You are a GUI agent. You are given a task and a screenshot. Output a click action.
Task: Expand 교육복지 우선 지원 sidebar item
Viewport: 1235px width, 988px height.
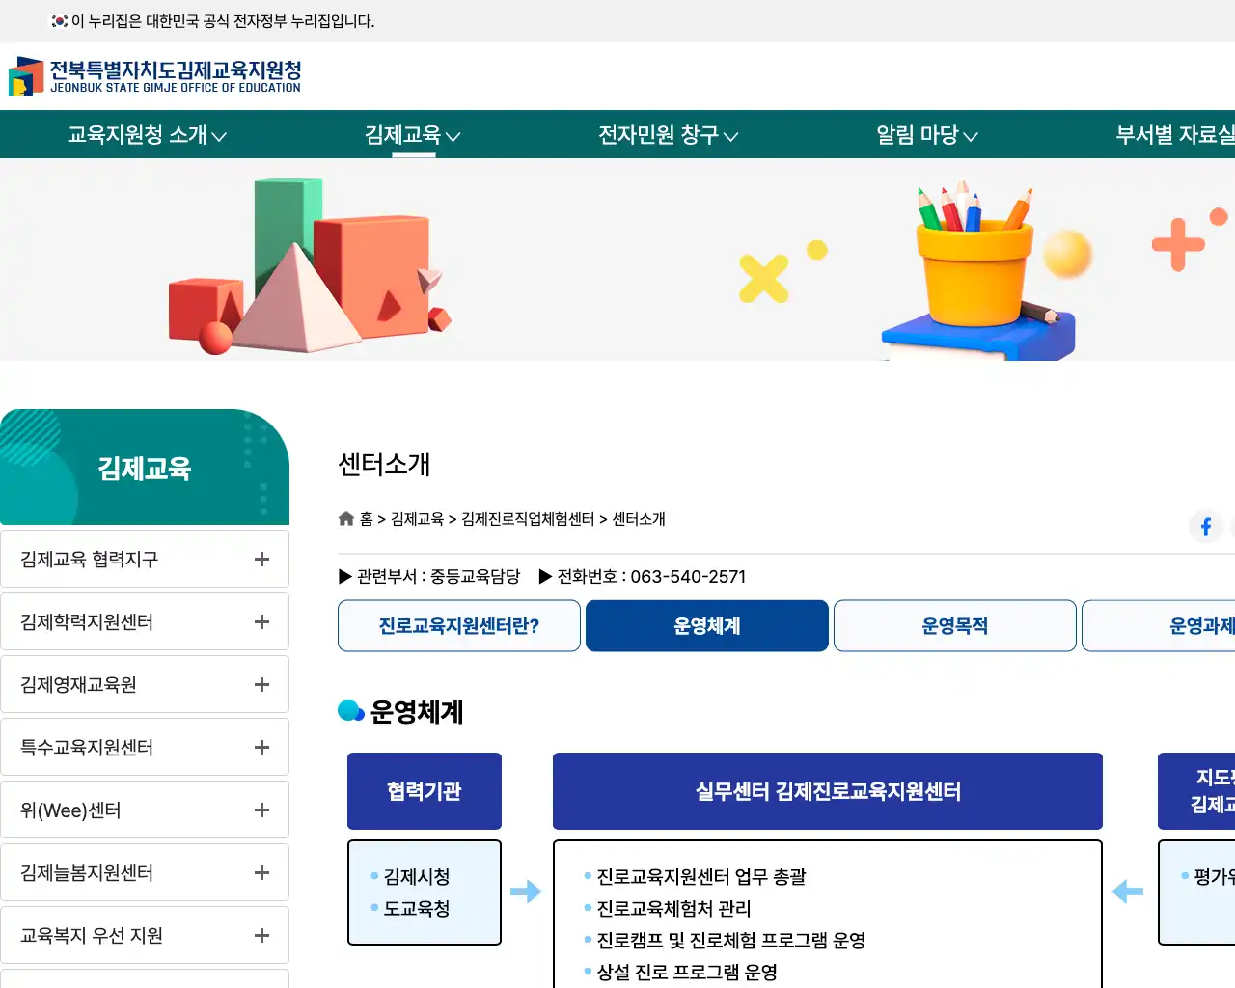coord(261,936)
